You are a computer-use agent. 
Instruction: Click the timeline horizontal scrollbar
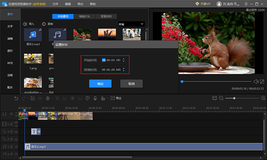pos(77,158)
